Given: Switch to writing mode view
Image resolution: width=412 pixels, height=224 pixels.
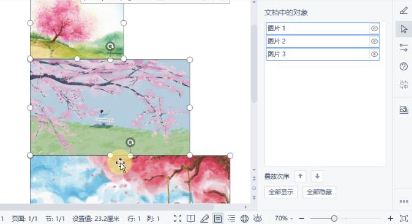Looking at the screenshot, I should click(204, 218).
